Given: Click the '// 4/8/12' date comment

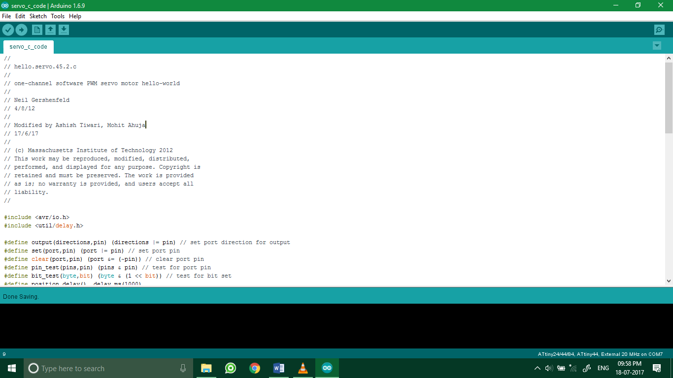Looking at the screenshot, I should [20, 108].
